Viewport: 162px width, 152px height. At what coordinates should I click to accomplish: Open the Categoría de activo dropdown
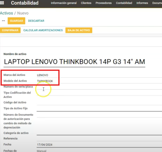[x=99, y=133]
